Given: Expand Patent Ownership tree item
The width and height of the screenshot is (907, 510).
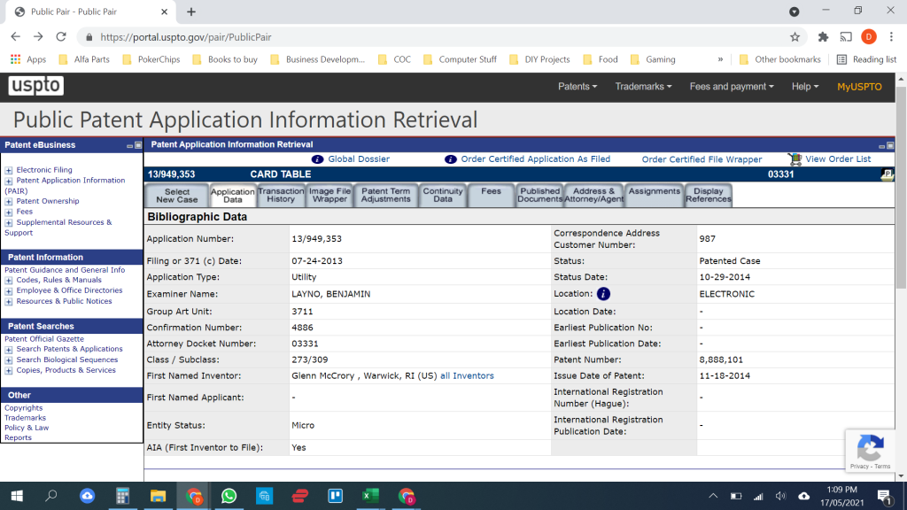Looking at the screenshot, I should click(x=9, y=202).
